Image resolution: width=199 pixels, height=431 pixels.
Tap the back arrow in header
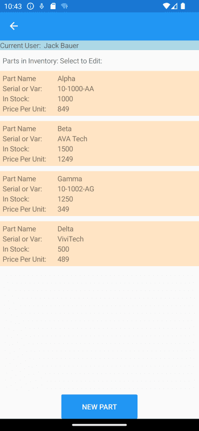coord(13,26)
